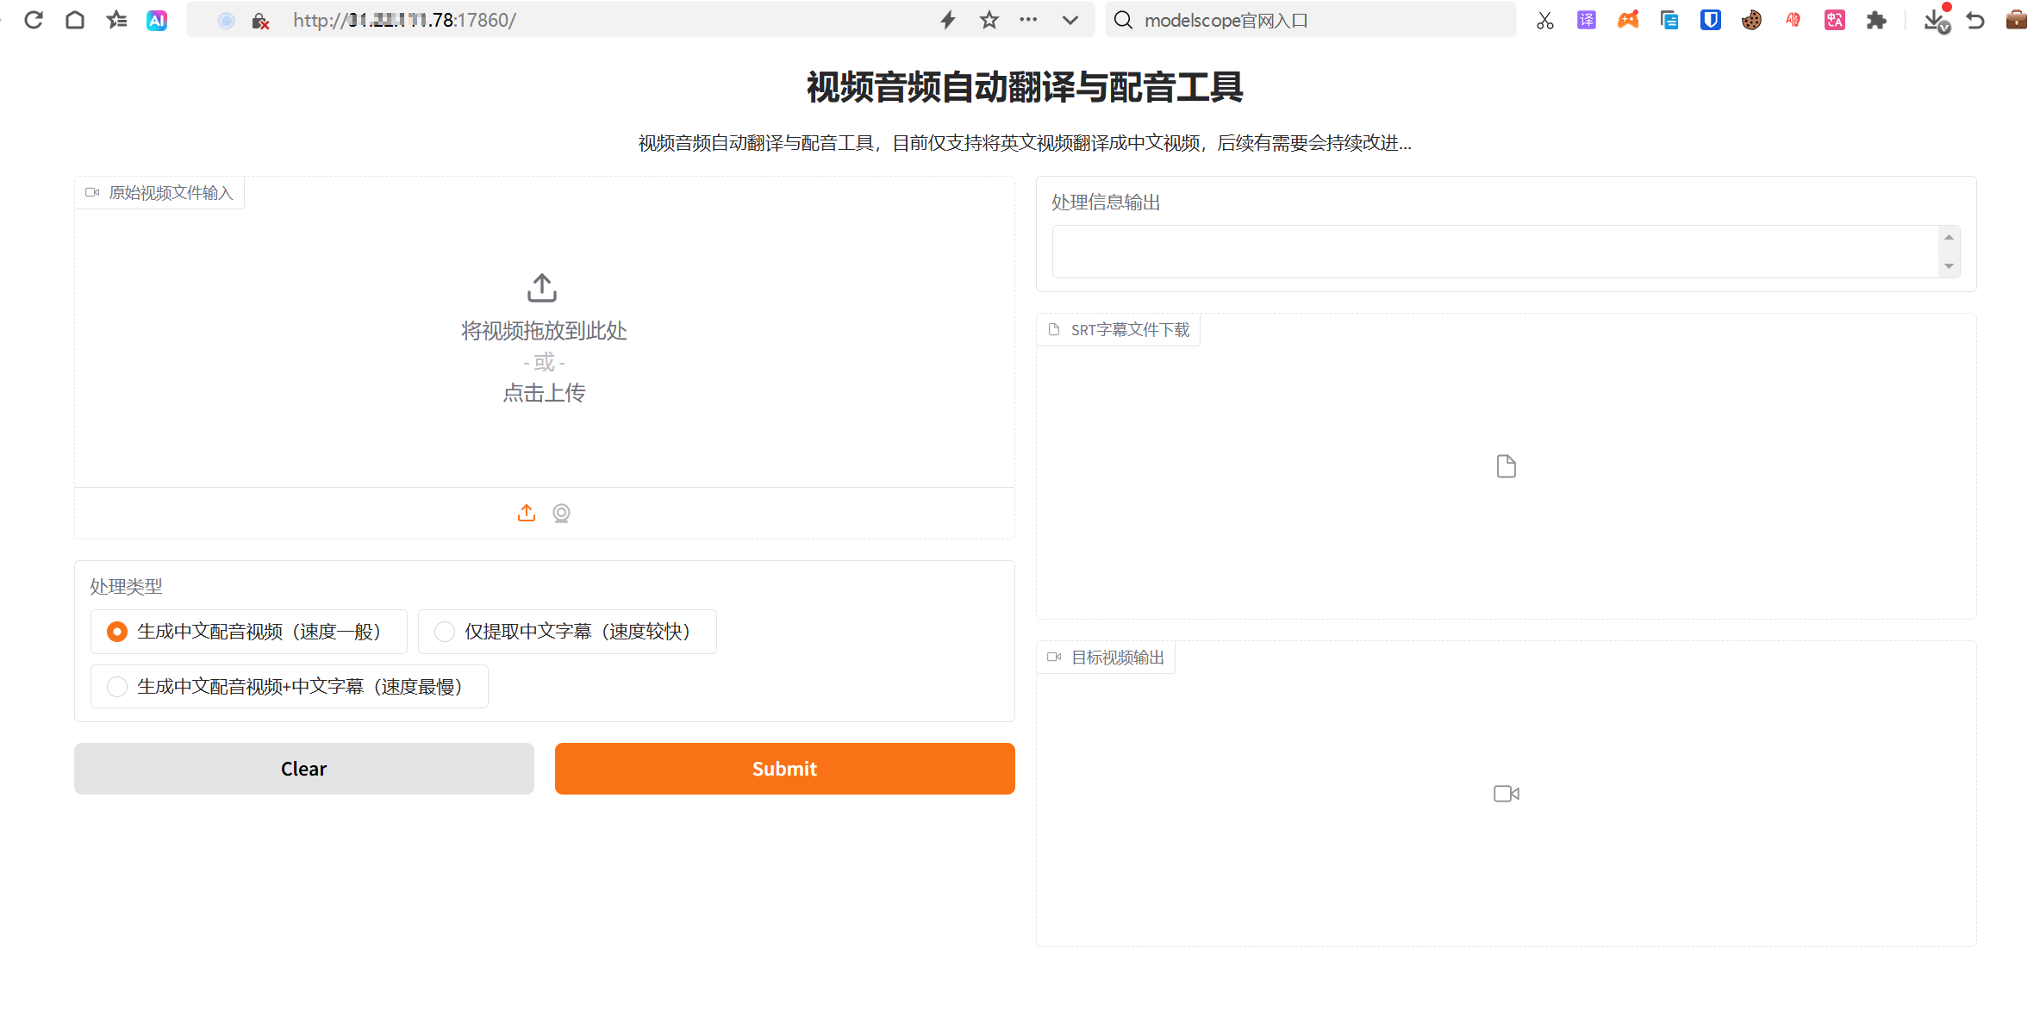
Task: Open the three-dots more menu in address bar
Action: coord(1028,20)
